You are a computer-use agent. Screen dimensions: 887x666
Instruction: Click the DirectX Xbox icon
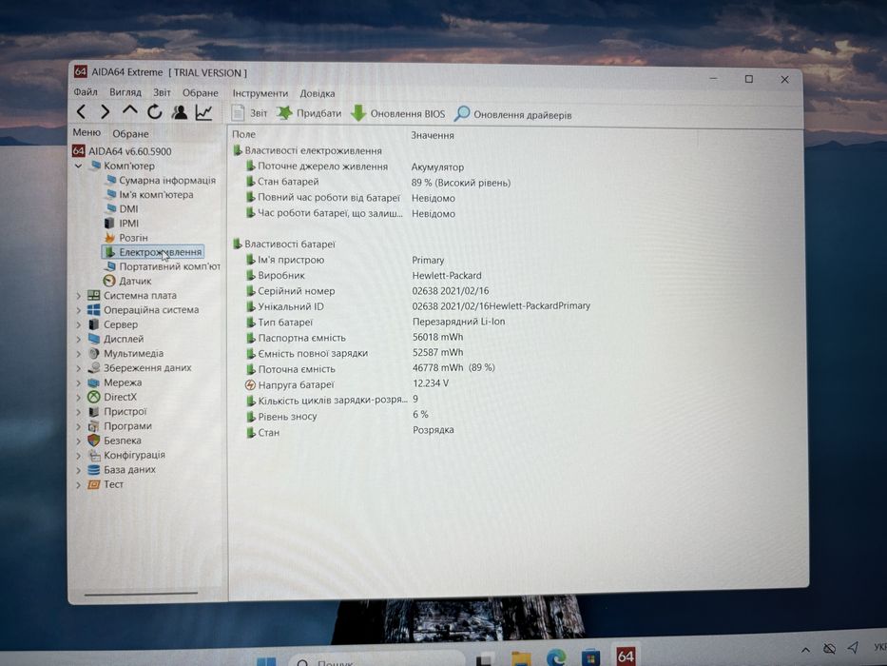(x=93, y=397)
